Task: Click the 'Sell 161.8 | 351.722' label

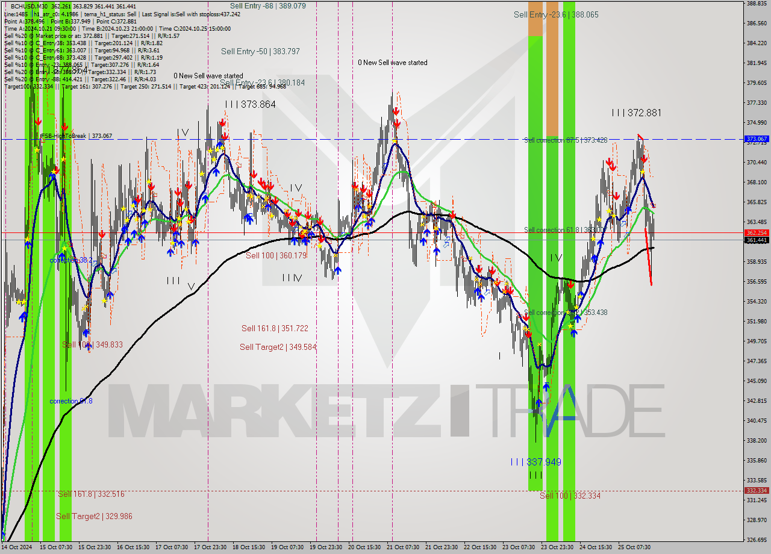Action: (275, 328)
